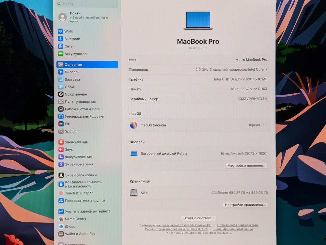Open the Siri icon in sidebar
The image size is (326, 245).
61,124
